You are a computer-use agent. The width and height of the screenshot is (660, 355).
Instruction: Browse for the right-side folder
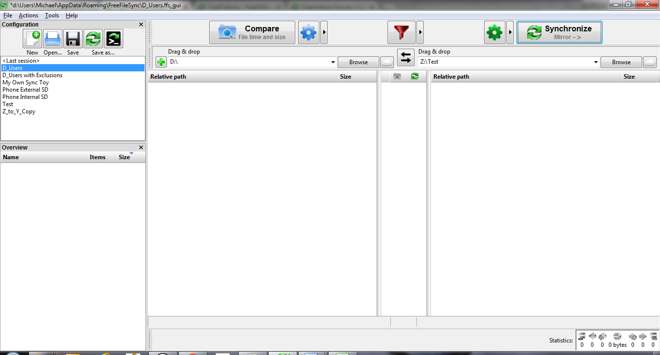click(x=621, y=62)
